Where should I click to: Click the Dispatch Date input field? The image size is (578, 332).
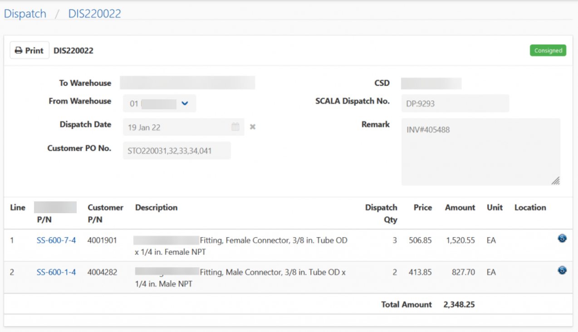click(x=177, y=127)
